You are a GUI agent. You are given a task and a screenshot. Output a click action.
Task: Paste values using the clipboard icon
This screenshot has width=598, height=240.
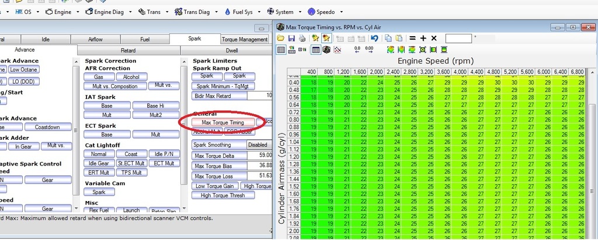pos(399,38)
